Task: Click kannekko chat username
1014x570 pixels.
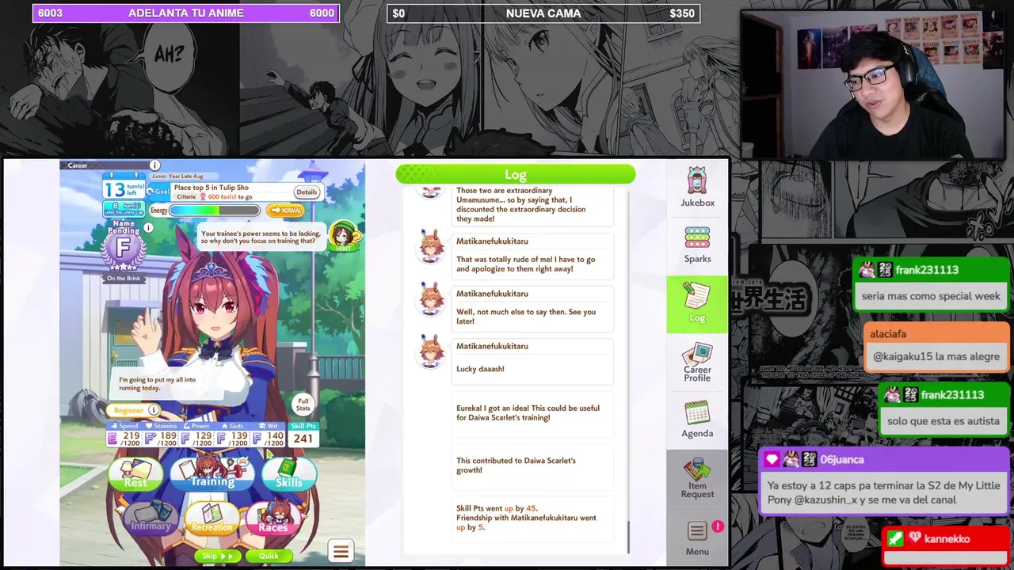Action: 947,538
